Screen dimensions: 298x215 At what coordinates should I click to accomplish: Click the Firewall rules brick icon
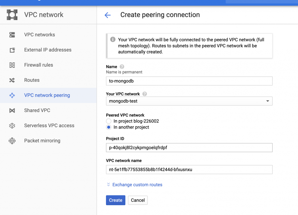[12, 65]
